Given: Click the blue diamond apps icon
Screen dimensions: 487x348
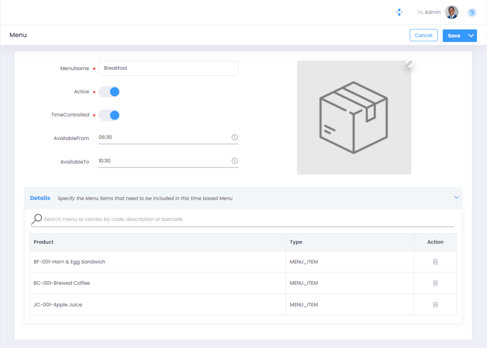Looking at the screenshot, I should click(x=399, y=12).
